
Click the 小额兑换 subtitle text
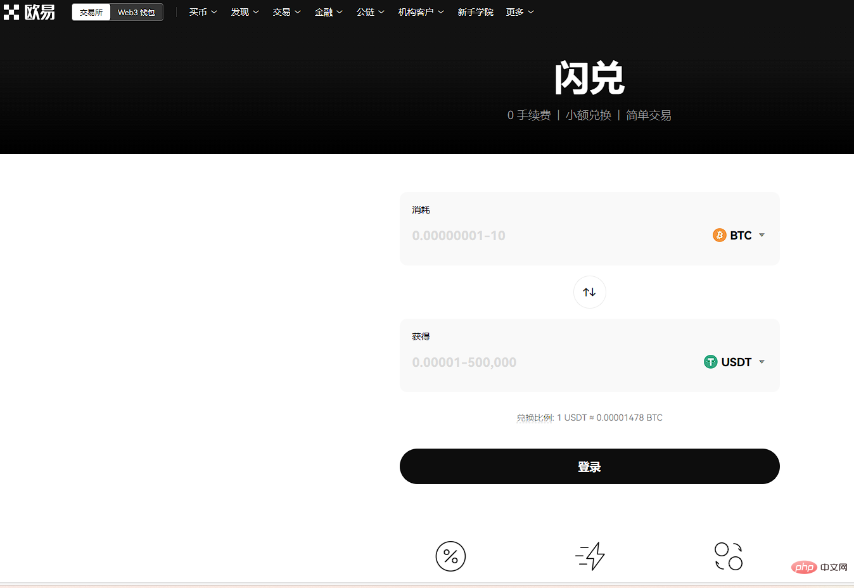(589, 115)
